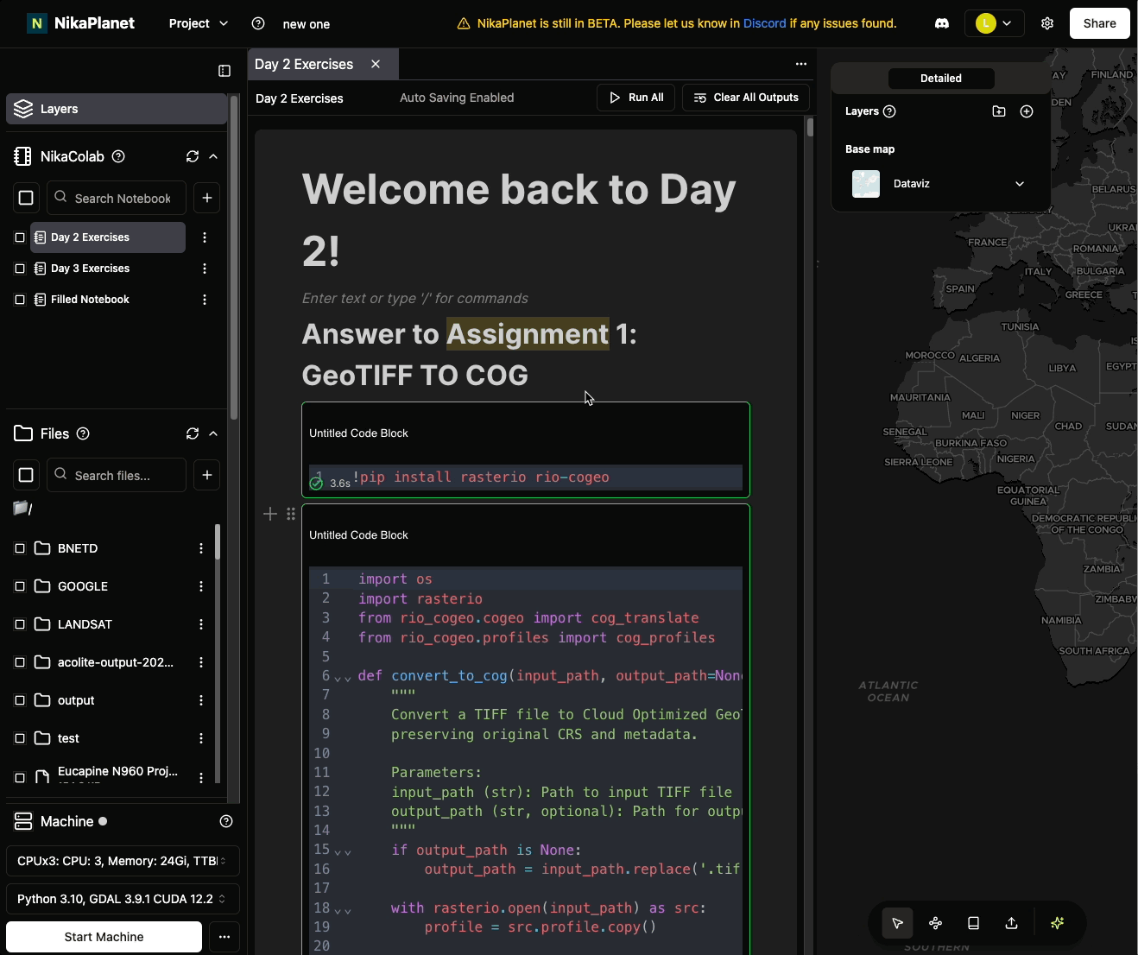Click the Layers stack icon in sidebar
The width and height of the screenshot is (1138, 955).
click(24, 109)
